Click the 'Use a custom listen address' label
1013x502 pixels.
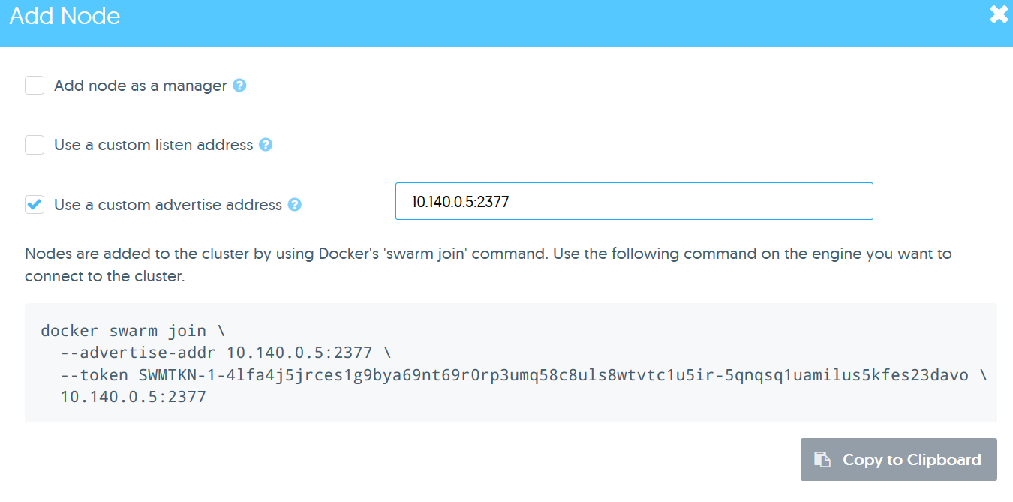[153, 145]
